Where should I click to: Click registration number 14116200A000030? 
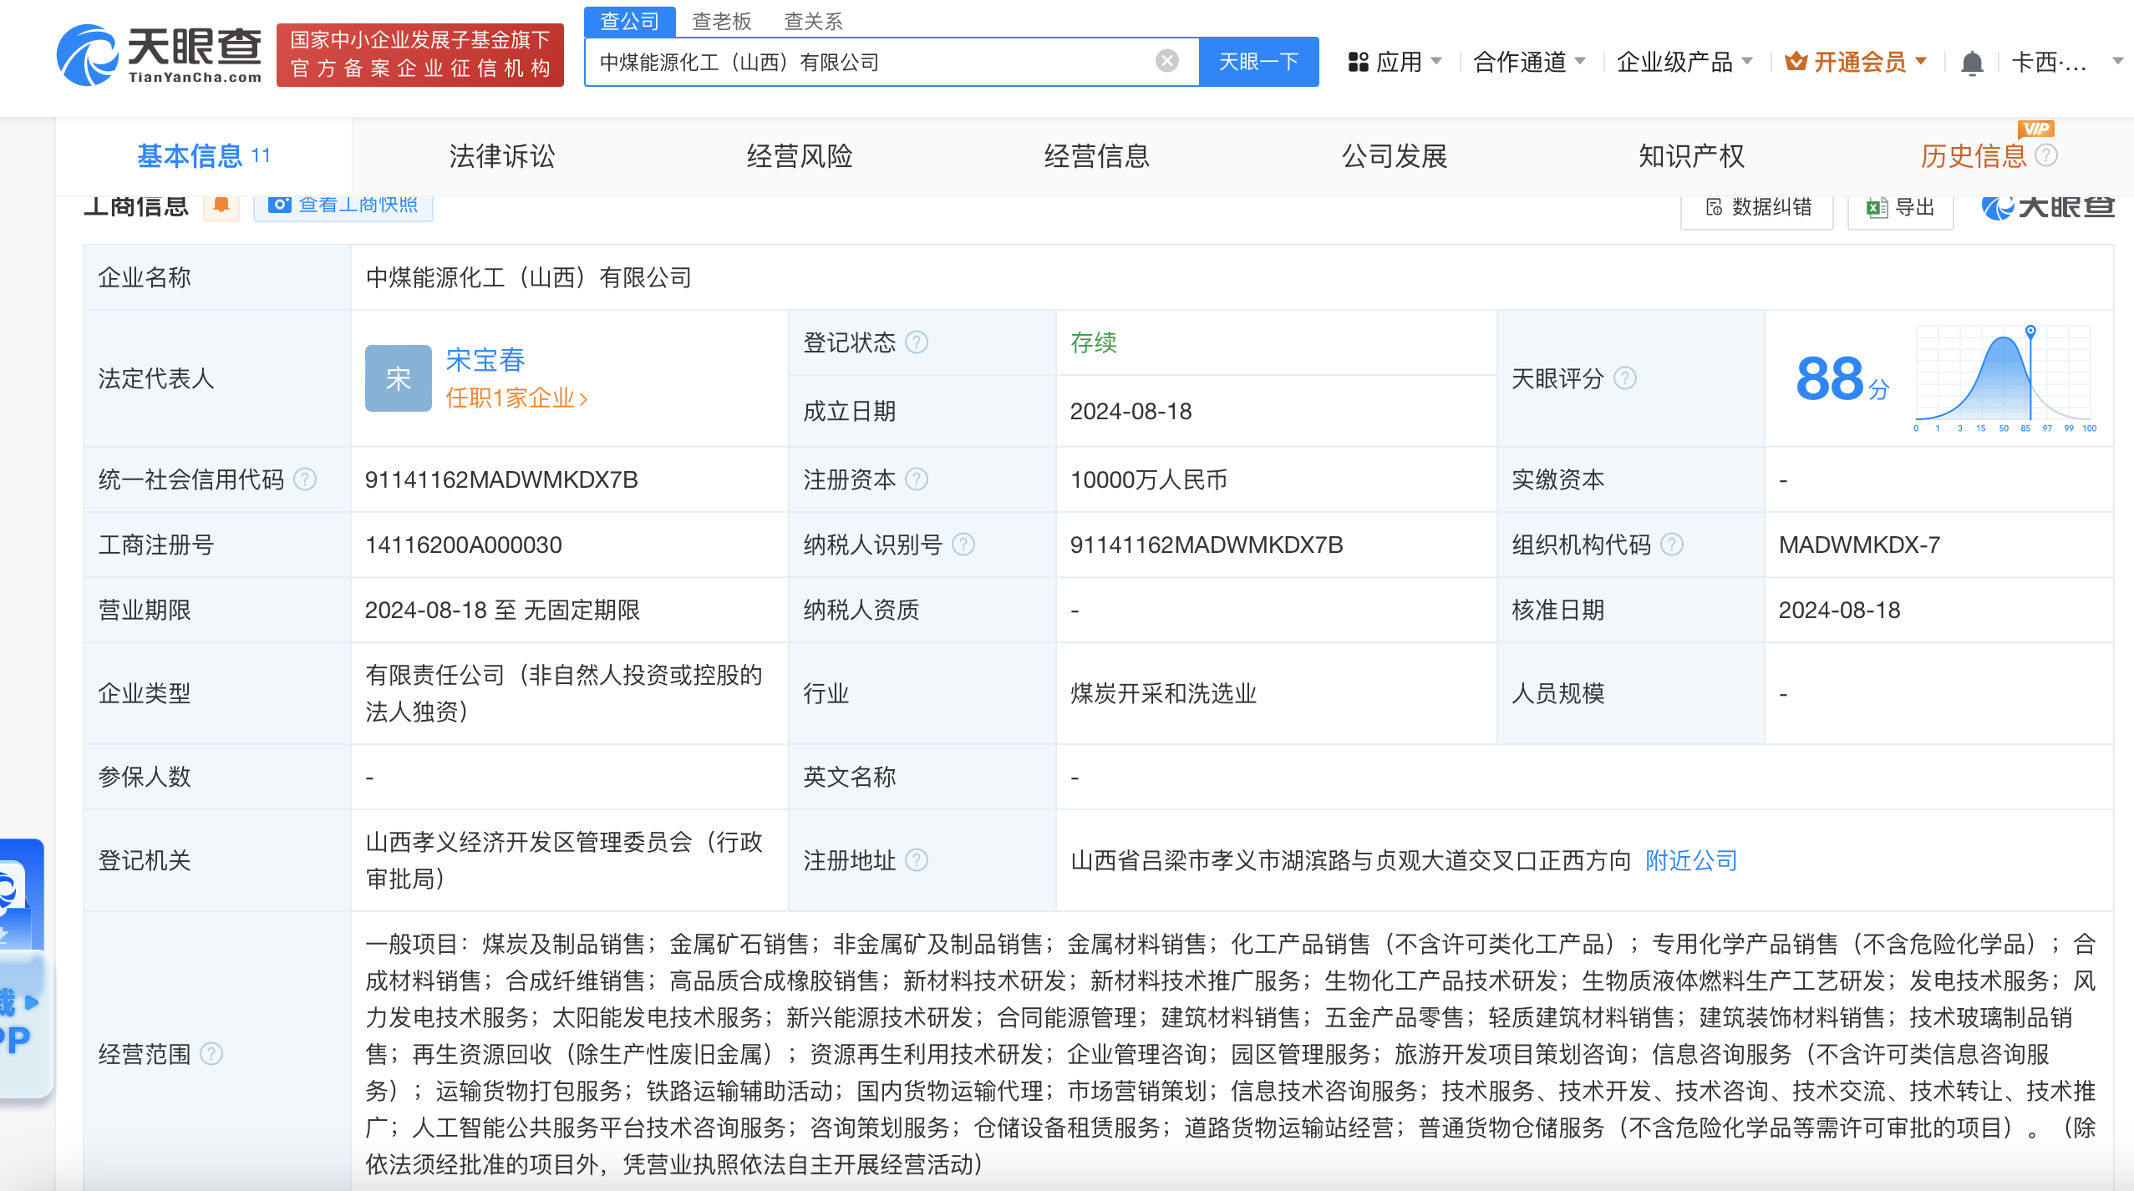tap(464, 545)
